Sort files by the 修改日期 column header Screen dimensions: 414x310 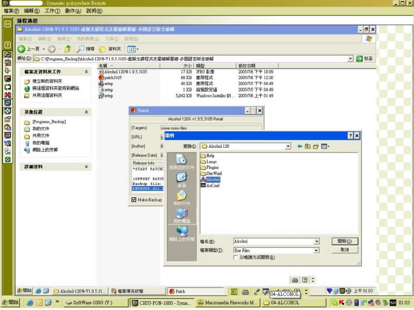(257, 66)
